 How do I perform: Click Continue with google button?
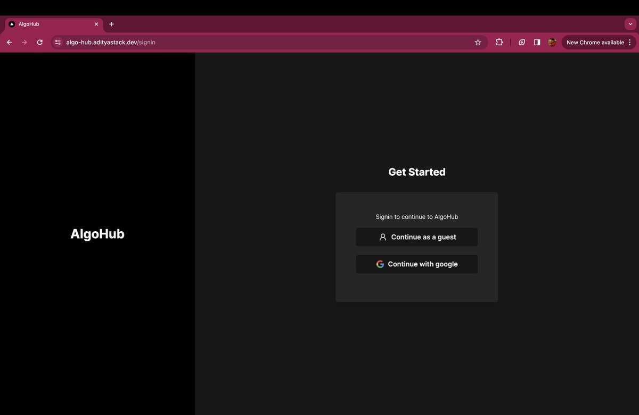416,264
